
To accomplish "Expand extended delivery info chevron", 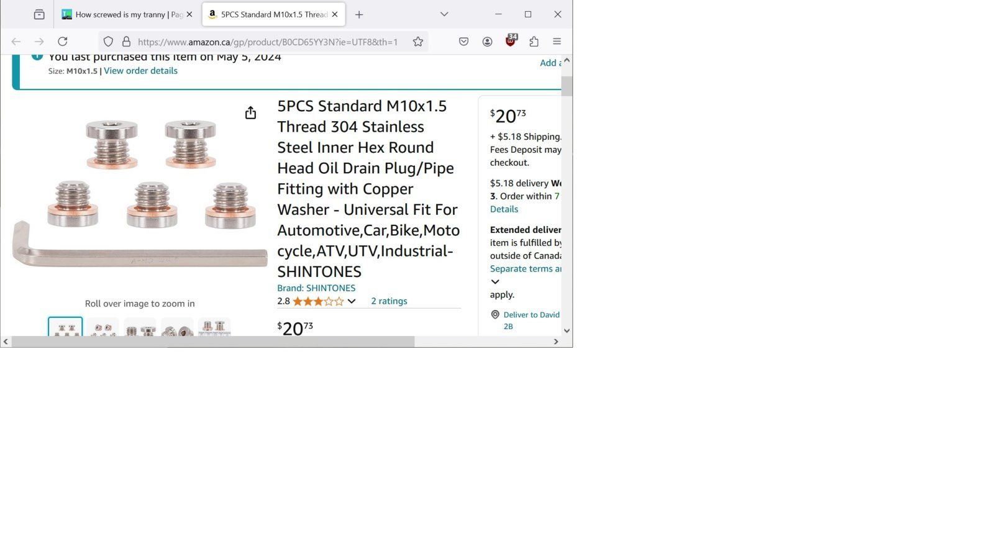I will [x=495, y=281].
